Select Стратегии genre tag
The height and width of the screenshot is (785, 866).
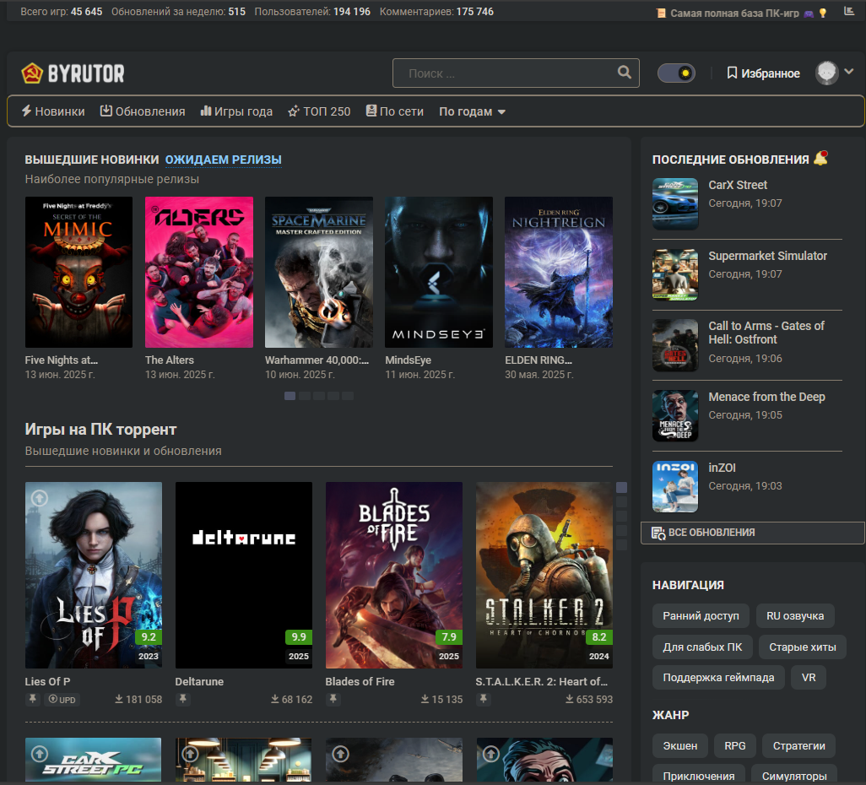798,746
